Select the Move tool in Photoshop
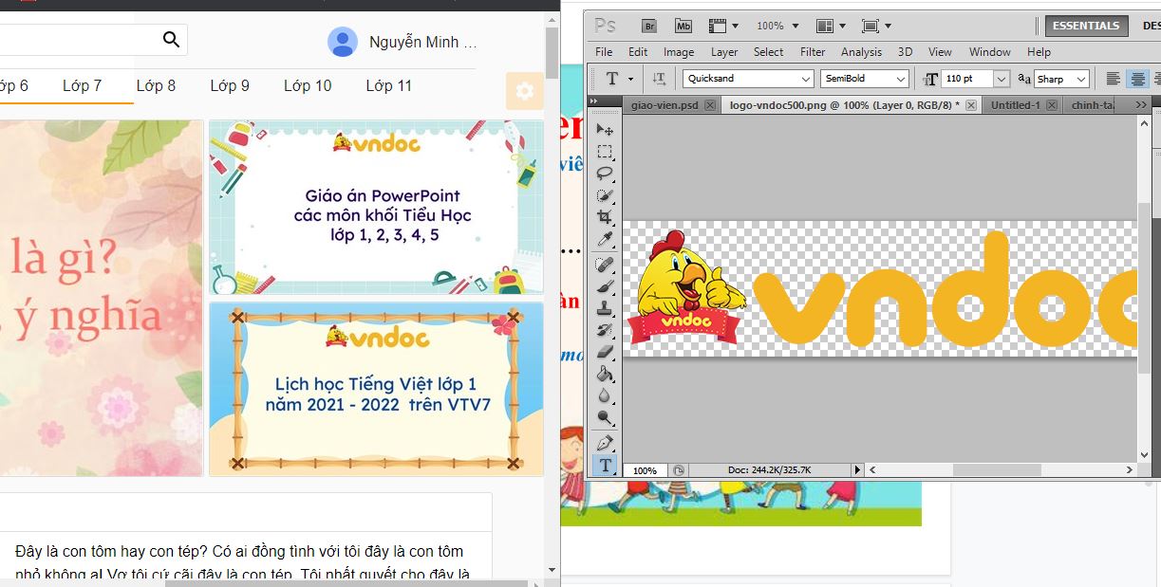 pyautogui.click(x=605, y=129)
